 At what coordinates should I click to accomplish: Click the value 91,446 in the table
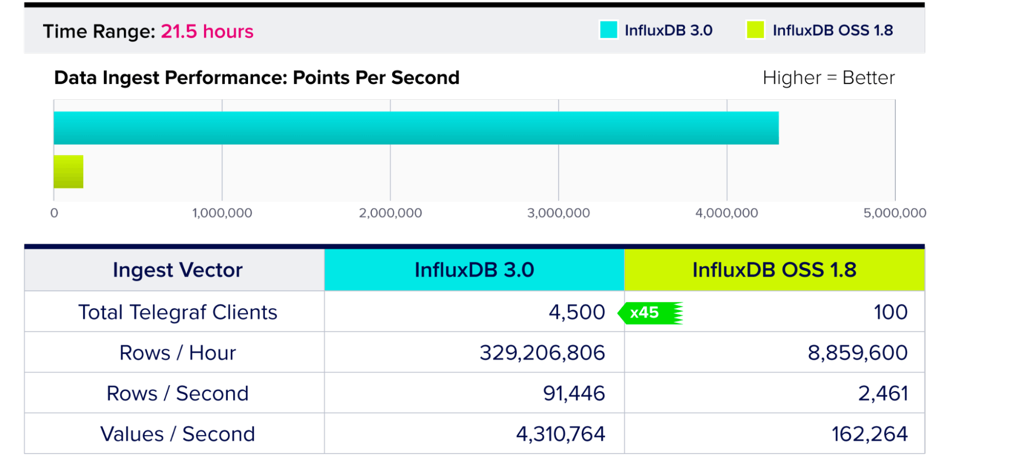coord(574,394)
